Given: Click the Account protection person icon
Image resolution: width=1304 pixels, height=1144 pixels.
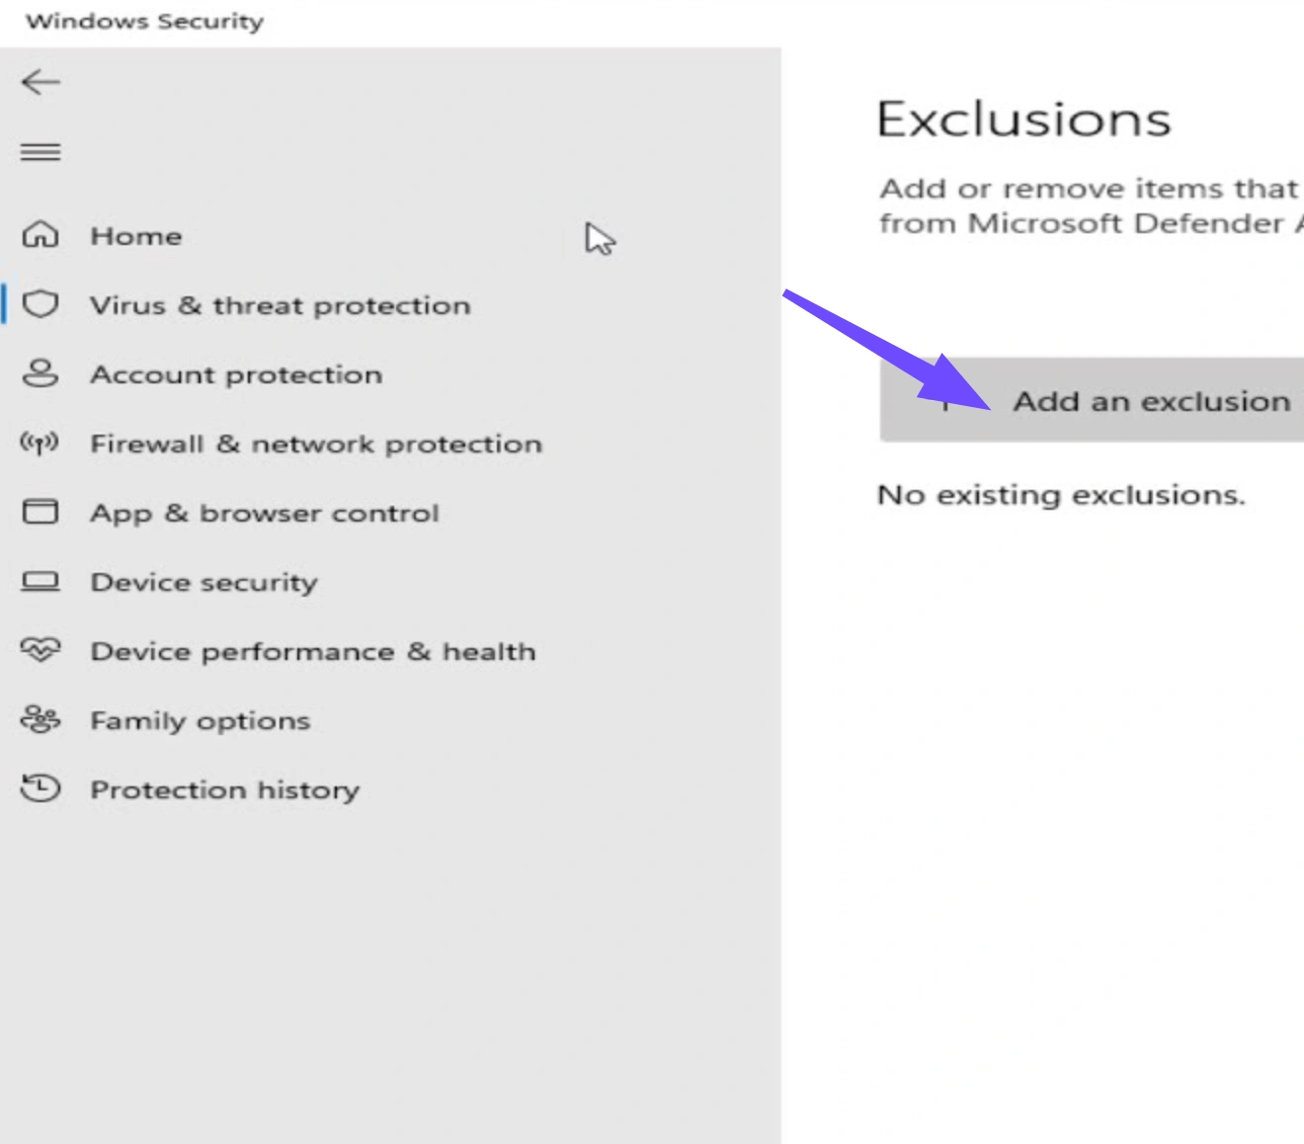Looking at the screenshot, I should [41, 373].
